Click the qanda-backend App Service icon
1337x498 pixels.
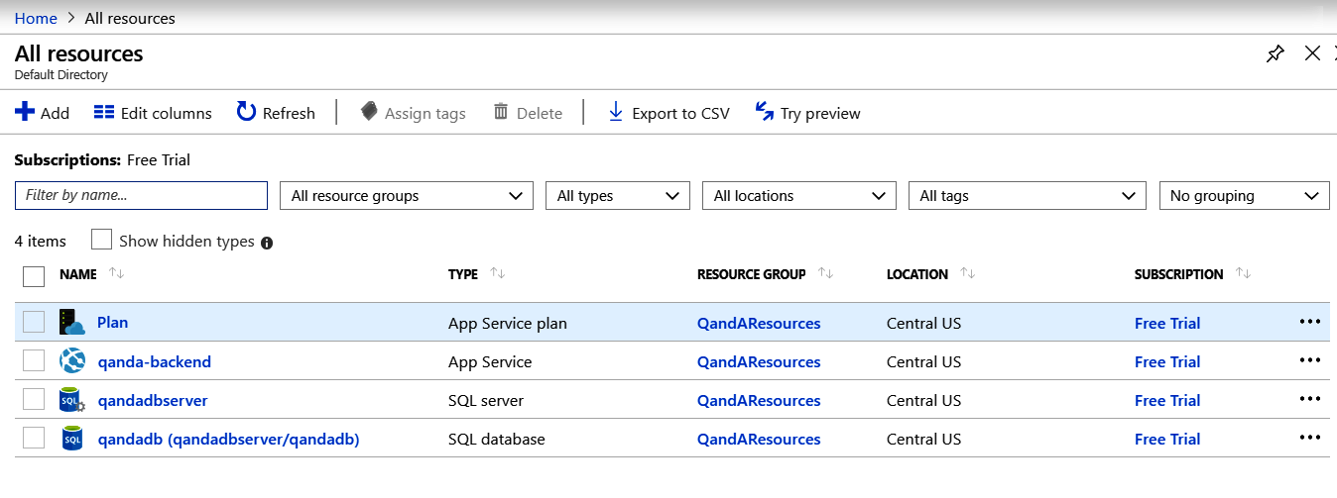point(72,361)
